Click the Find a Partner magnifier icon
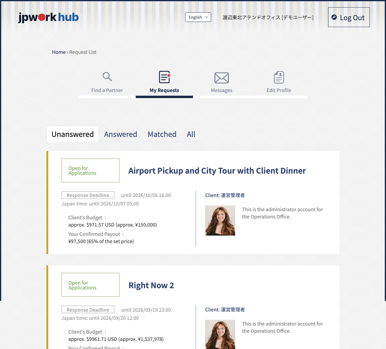Viewport: 386px width, 349px height. click(x=107, y=77)
